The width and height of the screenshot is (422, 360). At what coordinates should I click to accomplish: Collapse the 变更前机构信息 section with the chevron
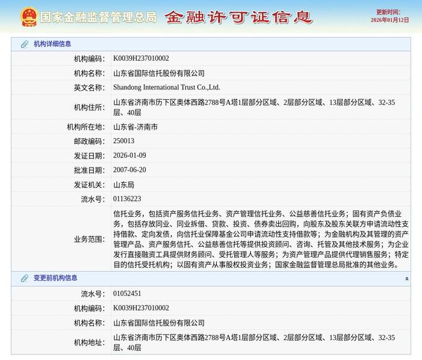tap(407, 279)
